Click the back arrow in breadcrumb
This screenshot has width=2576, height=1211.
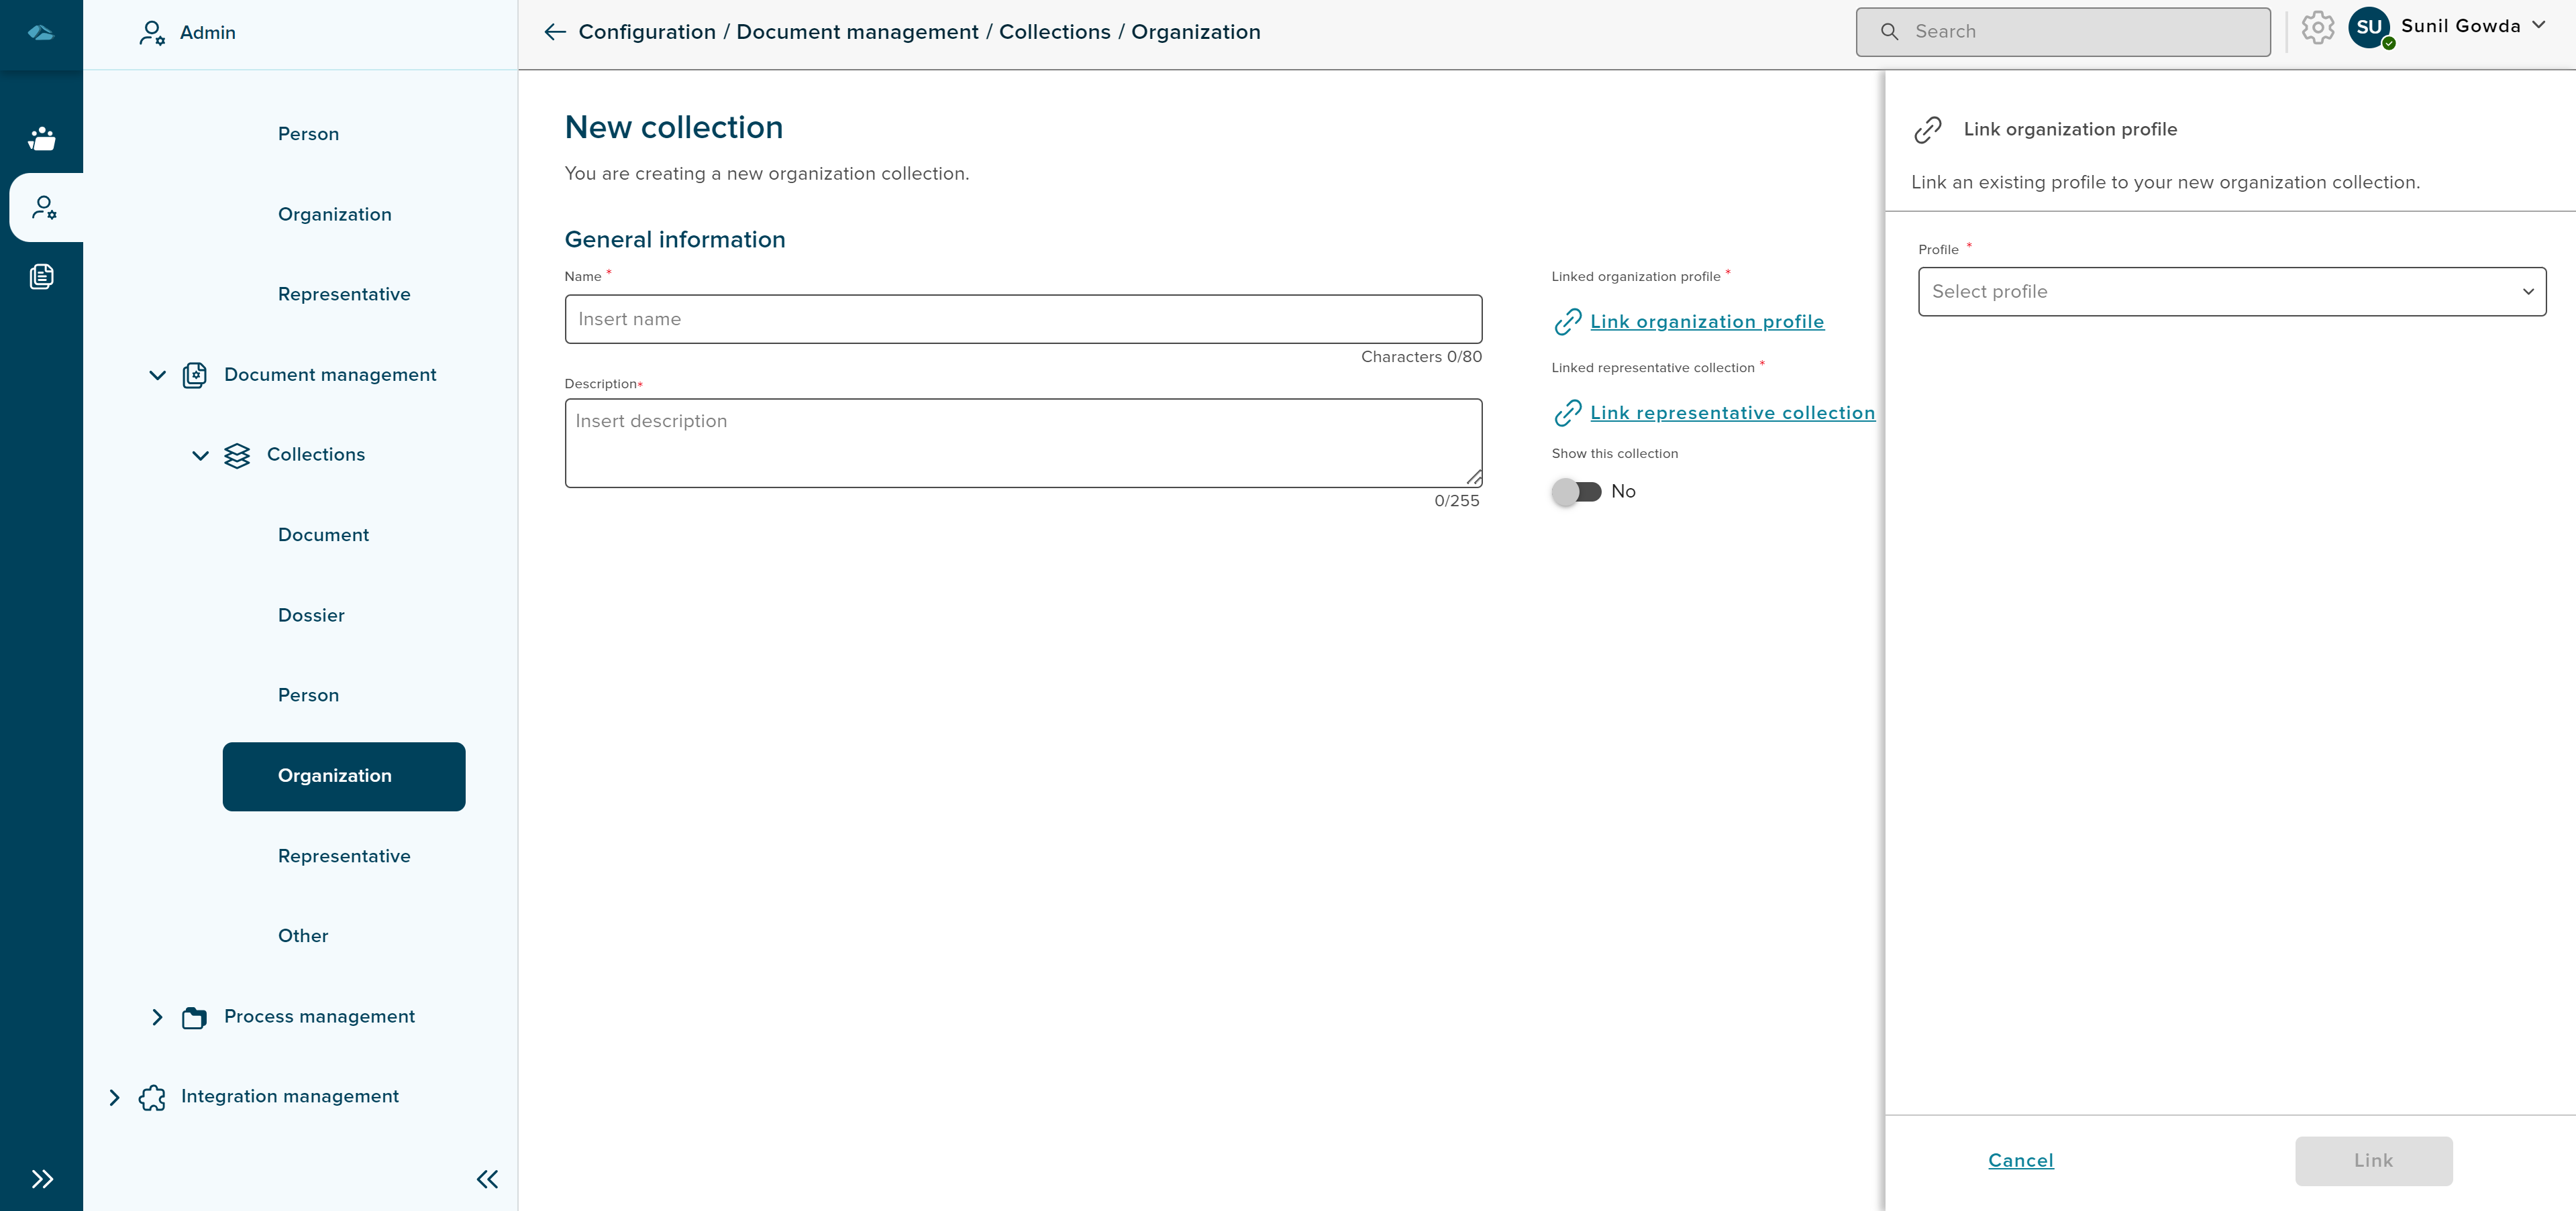pos(555,32)
